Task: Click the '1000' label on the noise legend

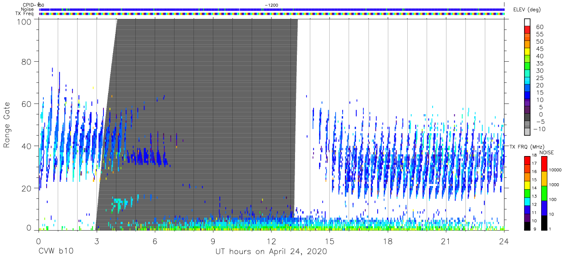Action: [x=554, y=185]
